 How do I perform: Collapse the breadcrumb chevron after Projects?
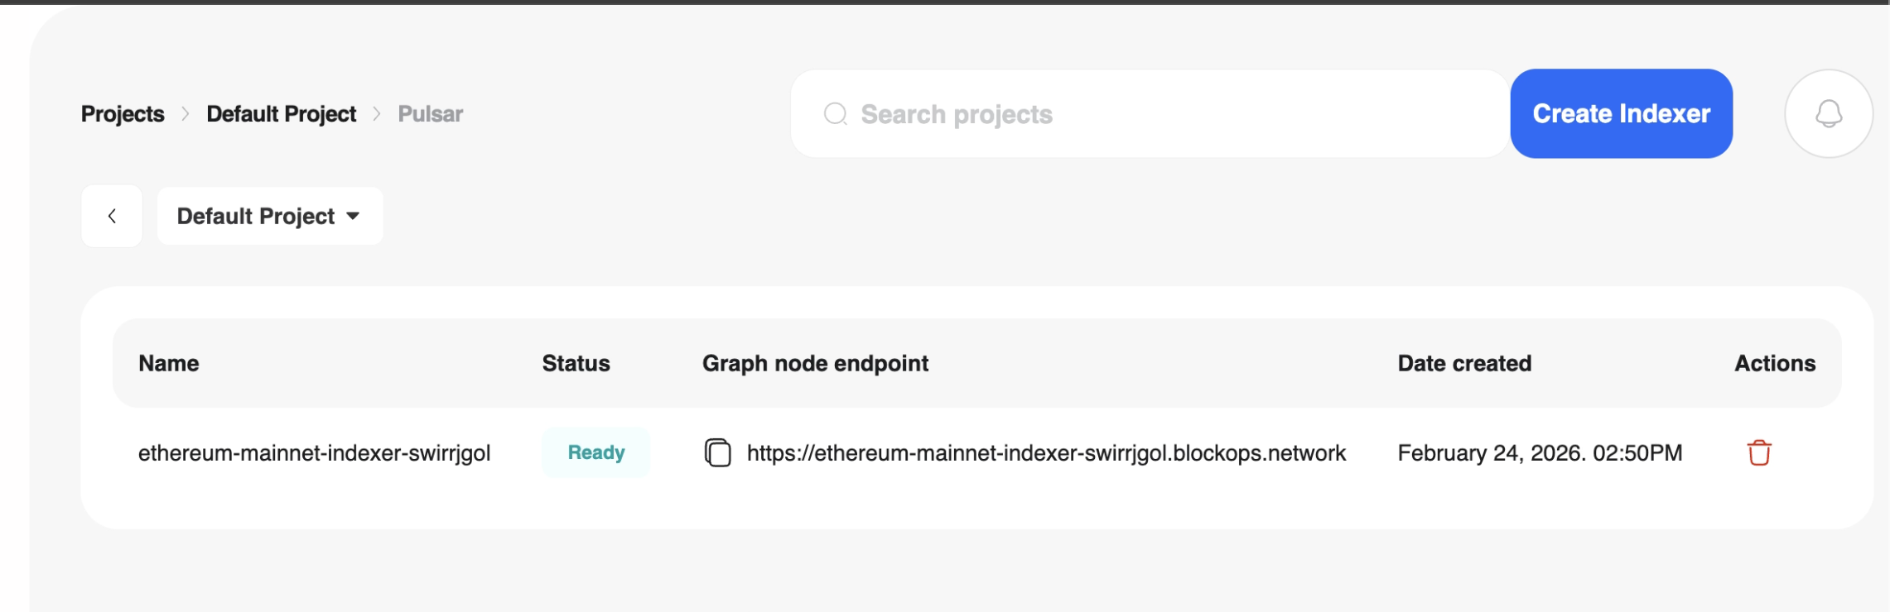pyautogui.click(x=186, y=113)
